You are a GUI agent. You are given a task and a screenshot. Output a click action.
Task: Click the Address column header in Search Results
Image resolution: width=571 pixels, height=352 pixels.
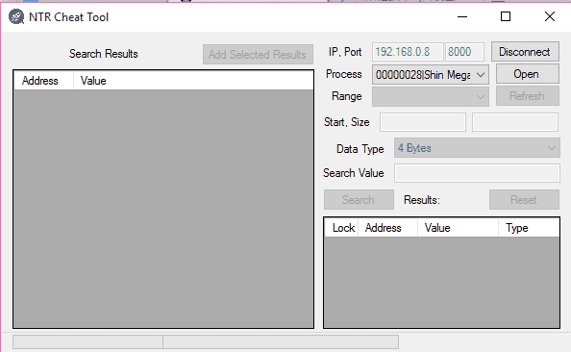point(43,81)
